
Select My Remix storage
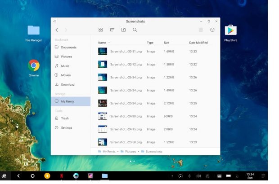tap(71, 101)
